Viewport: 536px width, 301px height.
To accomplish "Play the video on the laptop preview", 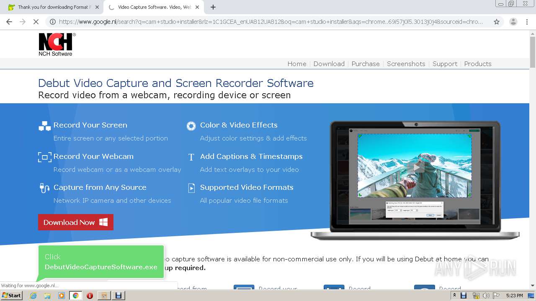I will click(416, 167).
